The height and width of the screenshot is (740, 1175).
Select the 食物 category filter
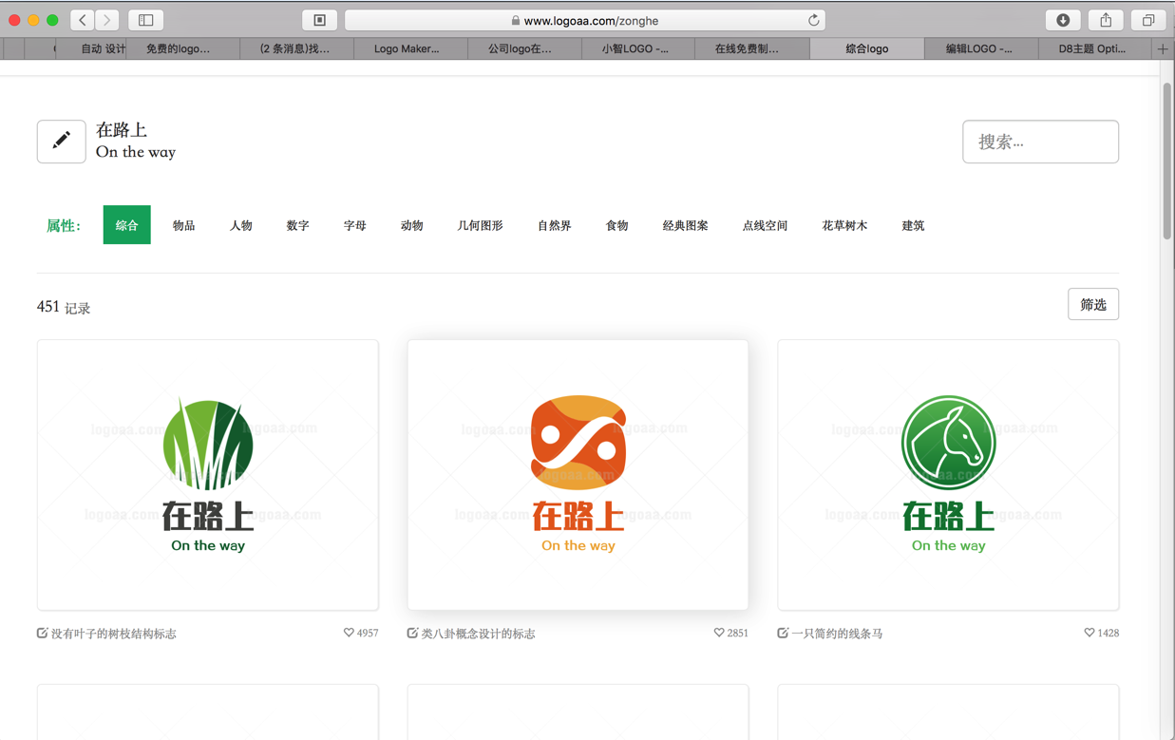coord(617,225)
